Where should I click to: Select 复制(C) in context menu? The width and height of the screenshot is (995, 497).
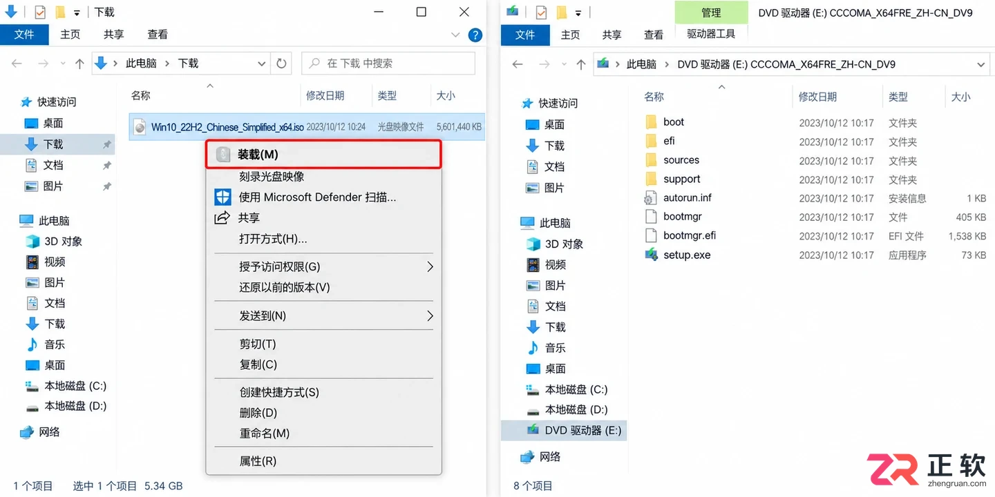click(258, 364)
